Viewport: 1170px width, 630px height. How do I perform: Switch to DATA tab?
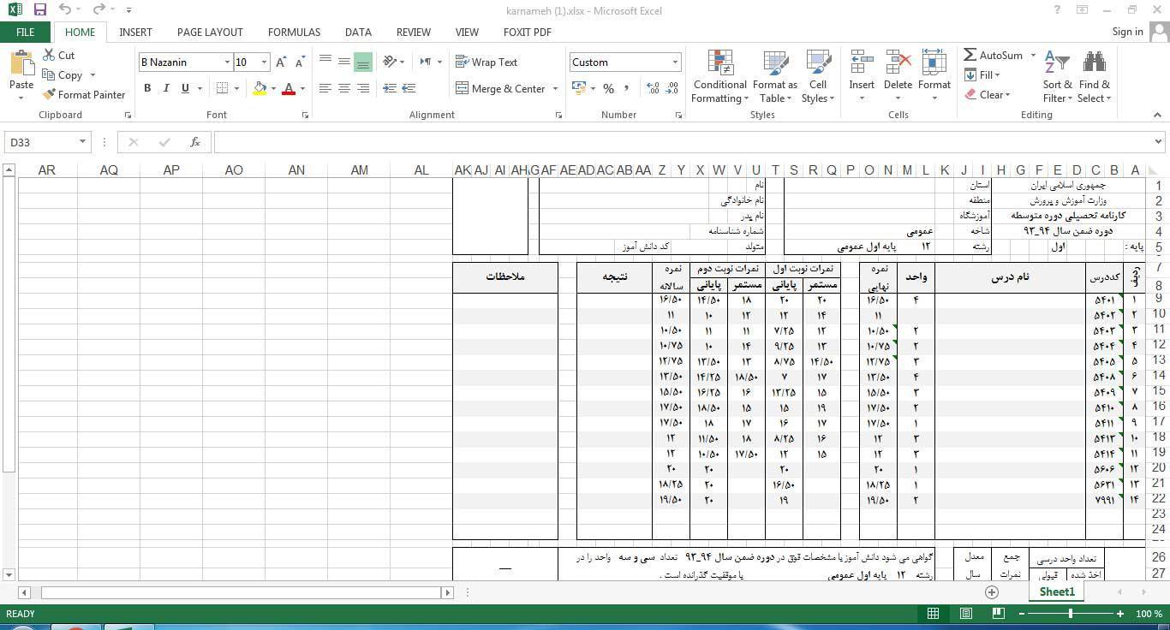[x=358, y=32]
